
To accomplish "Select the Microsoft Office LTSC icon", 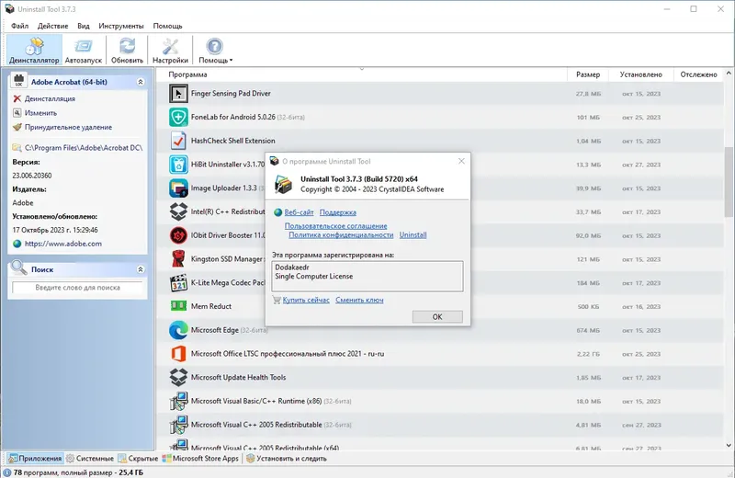I will pyautogui.click(x=178, y=354).
